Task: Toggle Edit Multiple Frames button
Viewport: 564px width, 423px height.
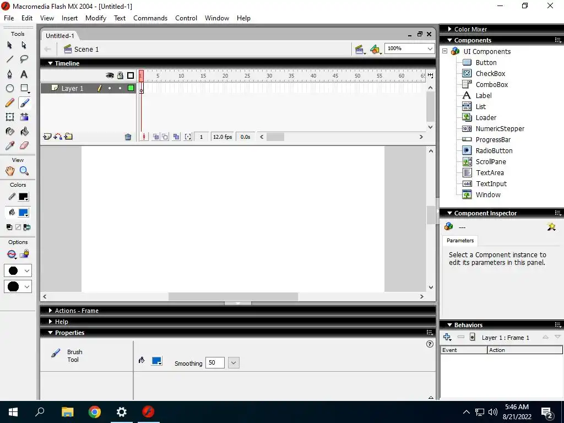Action: coord(176,137)
